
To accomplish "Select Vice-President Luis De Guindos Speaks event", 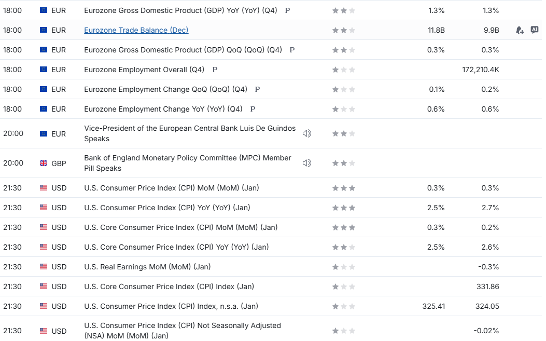I will pyautogui.click(x=190, y=133).
